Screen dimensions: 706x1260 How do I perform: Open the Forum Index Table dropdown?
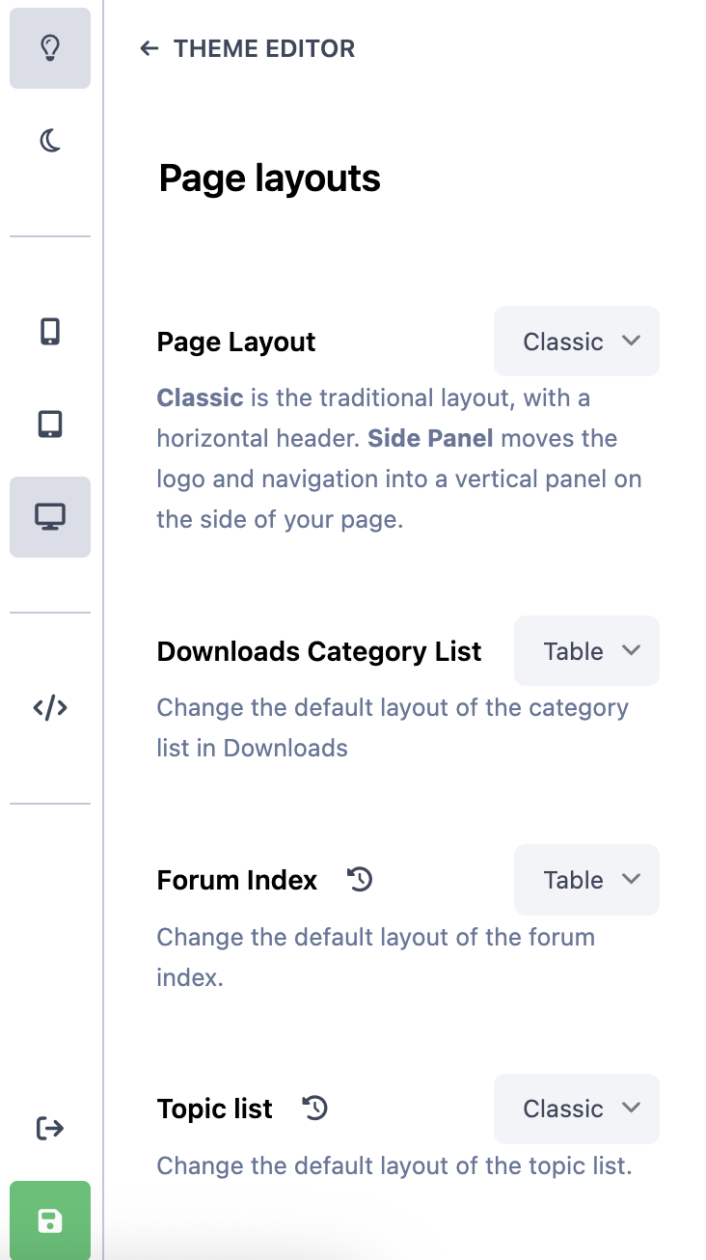pyautogui.click(x=586, y=880)
